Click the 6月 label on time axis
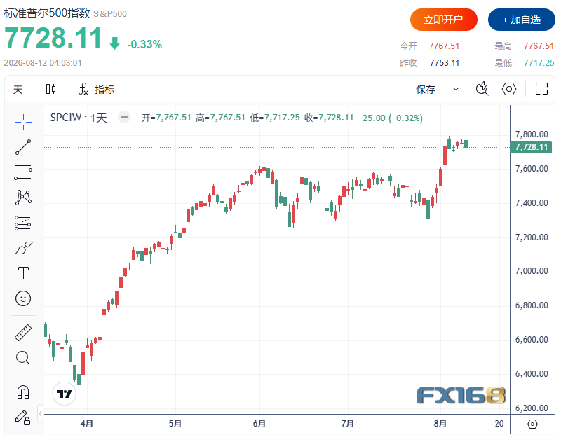 (259, 424)
